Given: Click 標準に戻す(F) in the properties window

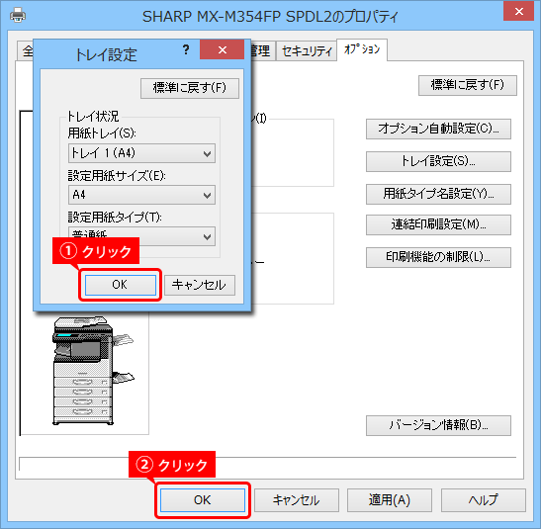Looking at the screenshot, I should [x=468, y=85].
